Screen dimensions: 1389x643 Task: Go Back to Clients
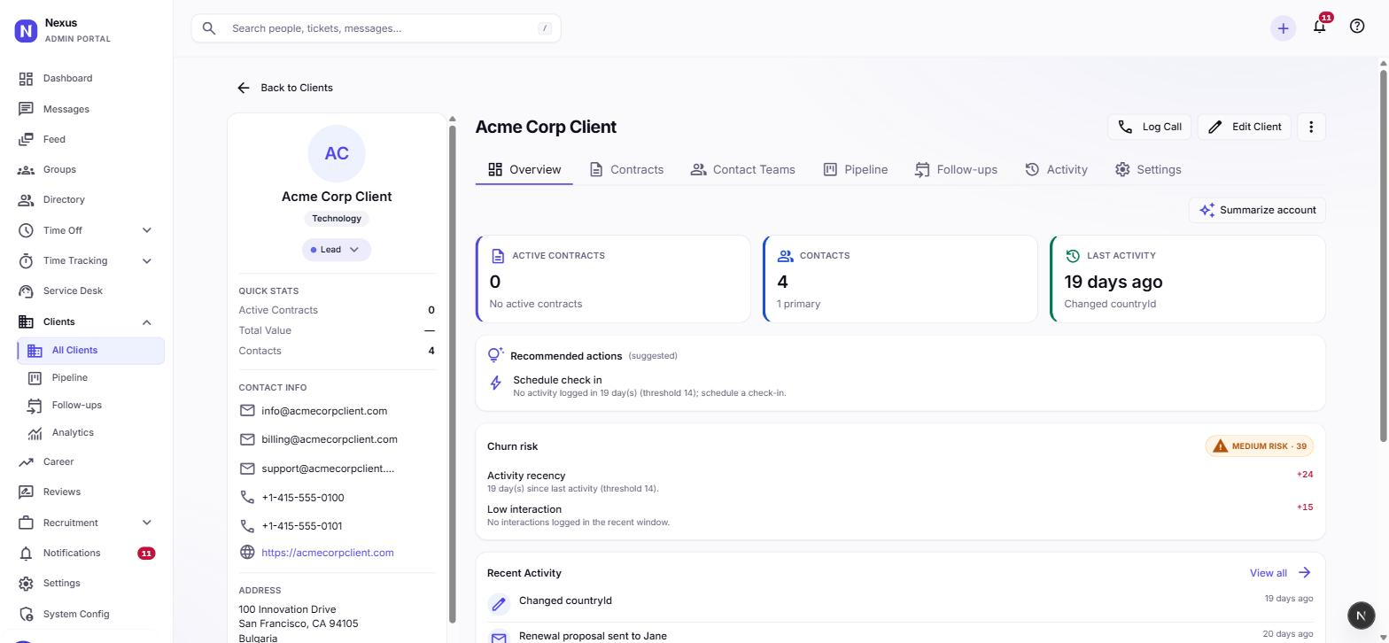(285, 88)
